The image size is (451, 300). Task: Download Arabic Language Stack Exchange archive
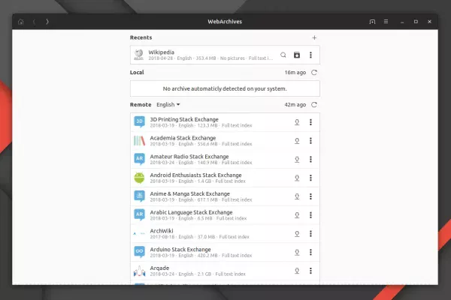297,215
